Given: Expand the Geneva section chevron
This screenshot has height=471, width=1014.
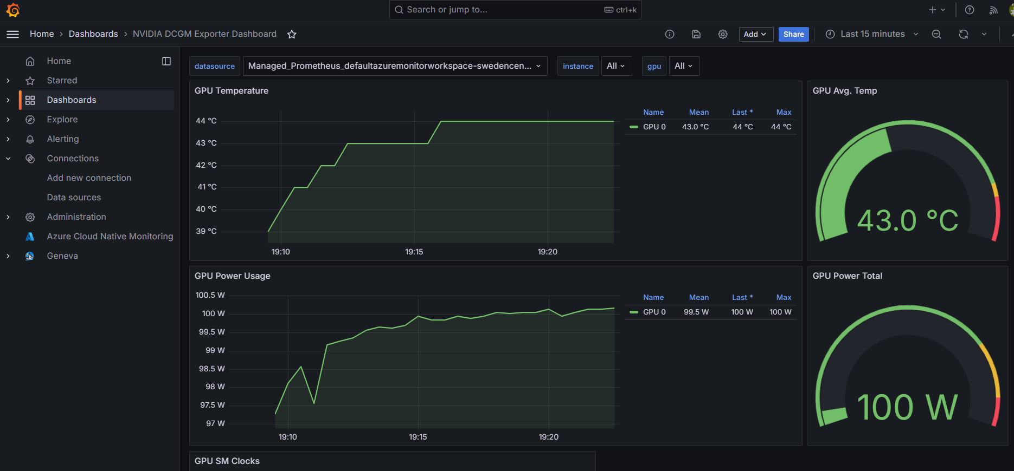Looking at the screenshot, I should point(8,256).
